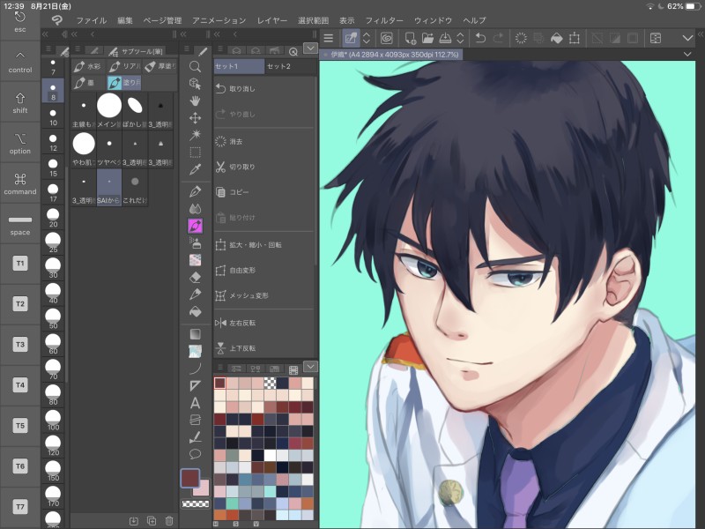Select the Text A tool
This screenshot has height=529, width=705.
(x=195, y=403)
